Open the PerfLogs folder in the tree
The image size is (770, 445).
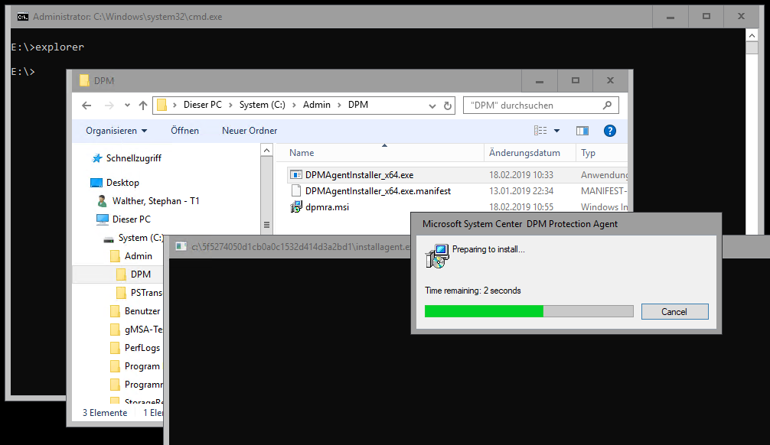click(142, 348)
